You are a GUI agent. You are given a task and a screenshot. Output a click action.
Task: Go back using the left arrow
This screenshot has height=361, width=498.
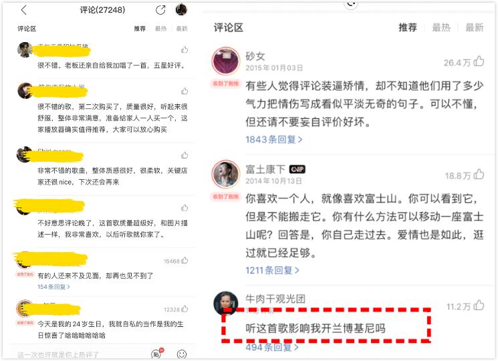tap(24, 10)
